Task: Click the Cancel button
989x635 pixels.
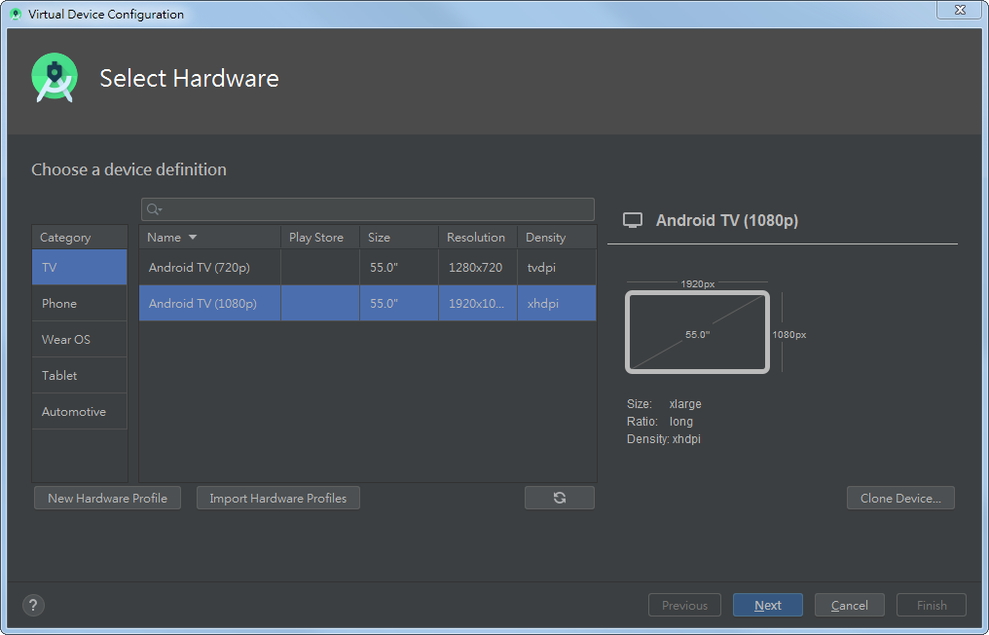Action: (x=850, y=606)
